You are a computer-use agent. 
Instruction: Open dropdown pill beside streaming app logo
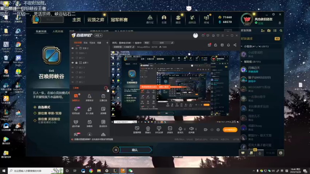coord(98,36)
